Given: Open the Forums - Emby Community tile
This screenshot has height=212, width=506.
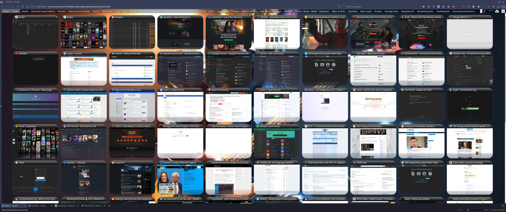Looking at the screenshot, I should (132, 68).
